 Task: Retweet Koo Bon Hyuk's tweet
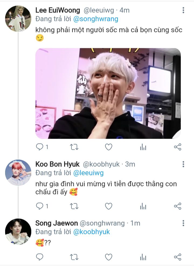tap(74, 206)
